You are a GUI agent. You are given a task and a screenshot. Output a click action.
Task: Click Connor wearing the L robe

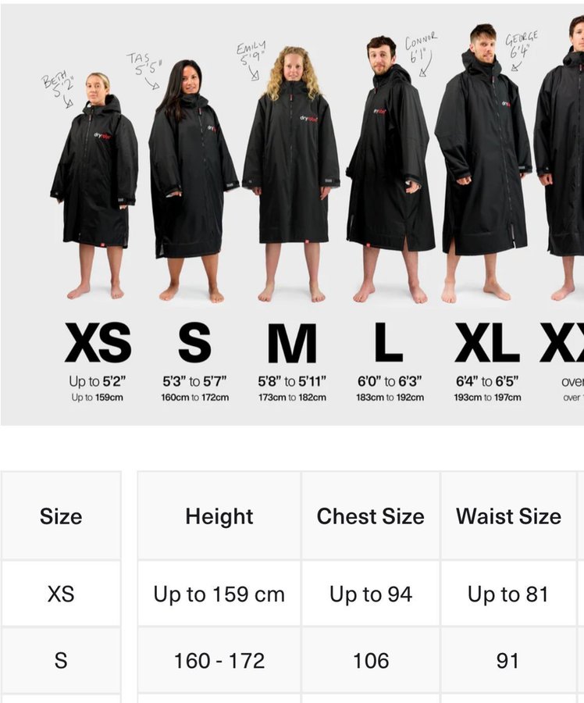389,170
